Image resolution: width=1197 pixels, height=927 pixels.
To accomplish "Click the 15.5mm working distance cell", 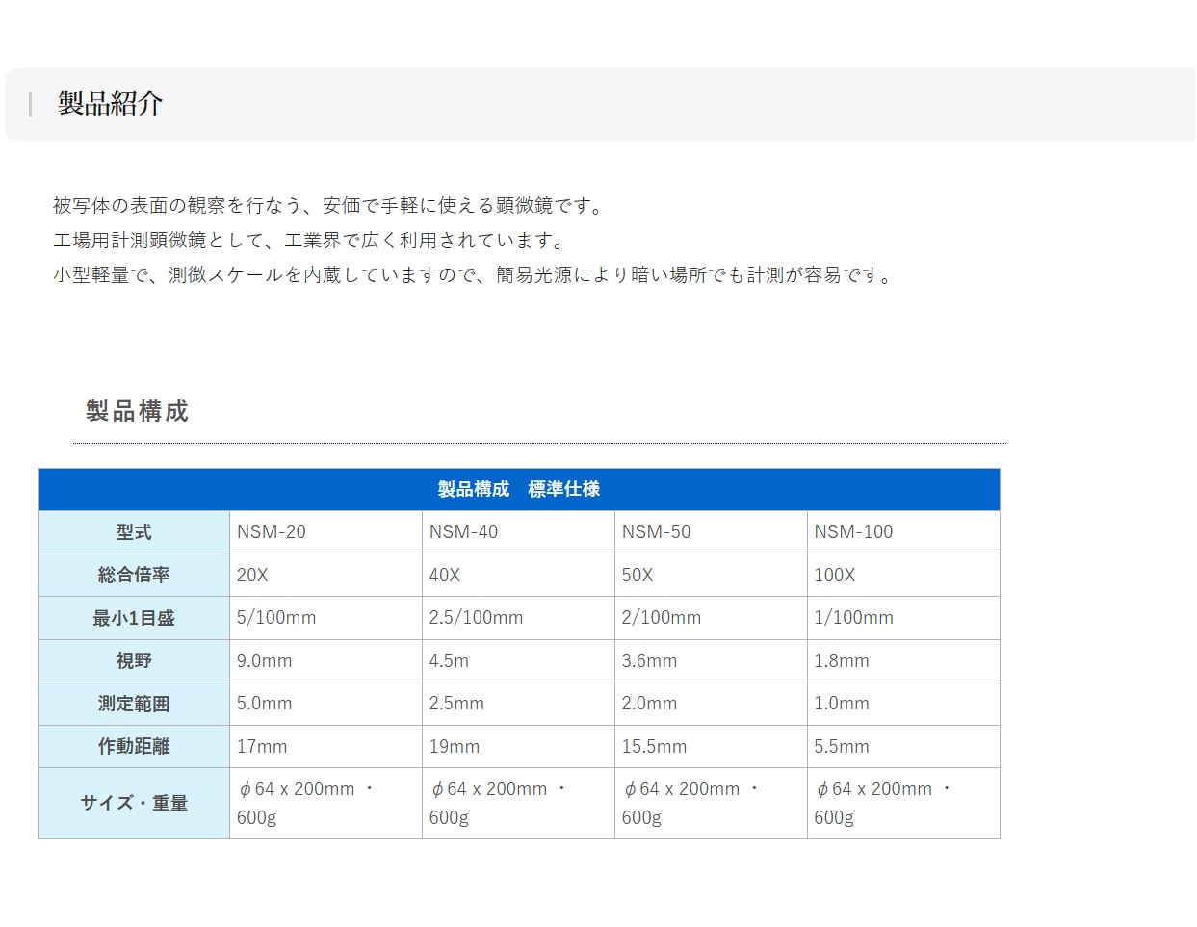I will coord(711,747).
